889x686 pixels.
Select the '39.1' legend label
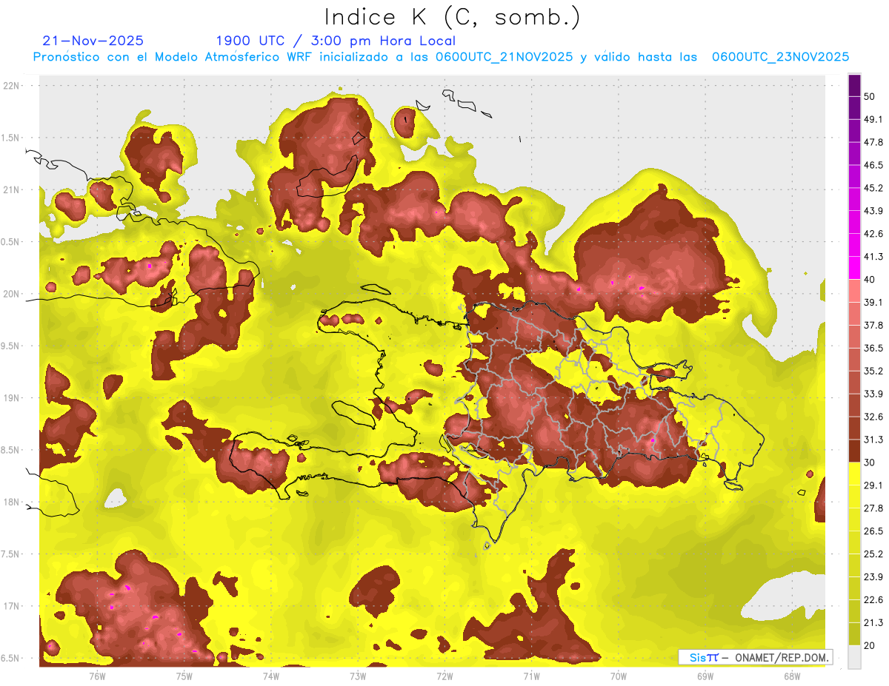(874, 302)
